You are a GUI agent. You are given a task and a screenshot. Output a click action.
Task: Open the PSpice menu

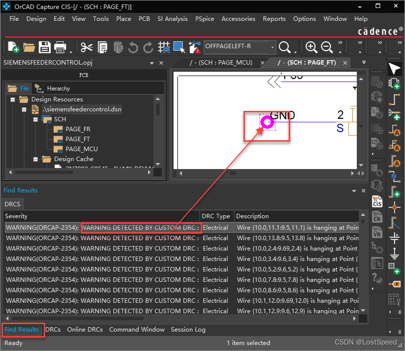pyautogui.click(x=205, y=18)
